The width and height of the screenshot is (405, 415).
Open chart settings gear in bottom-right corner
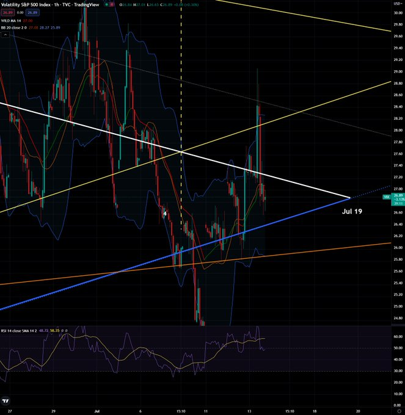tap(399, 411)
